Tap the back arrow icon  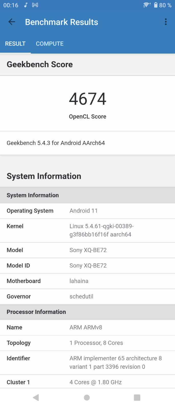(x=12, y=22)
